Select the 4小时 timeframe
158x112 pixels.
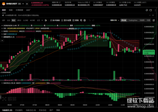coord(33,20)
